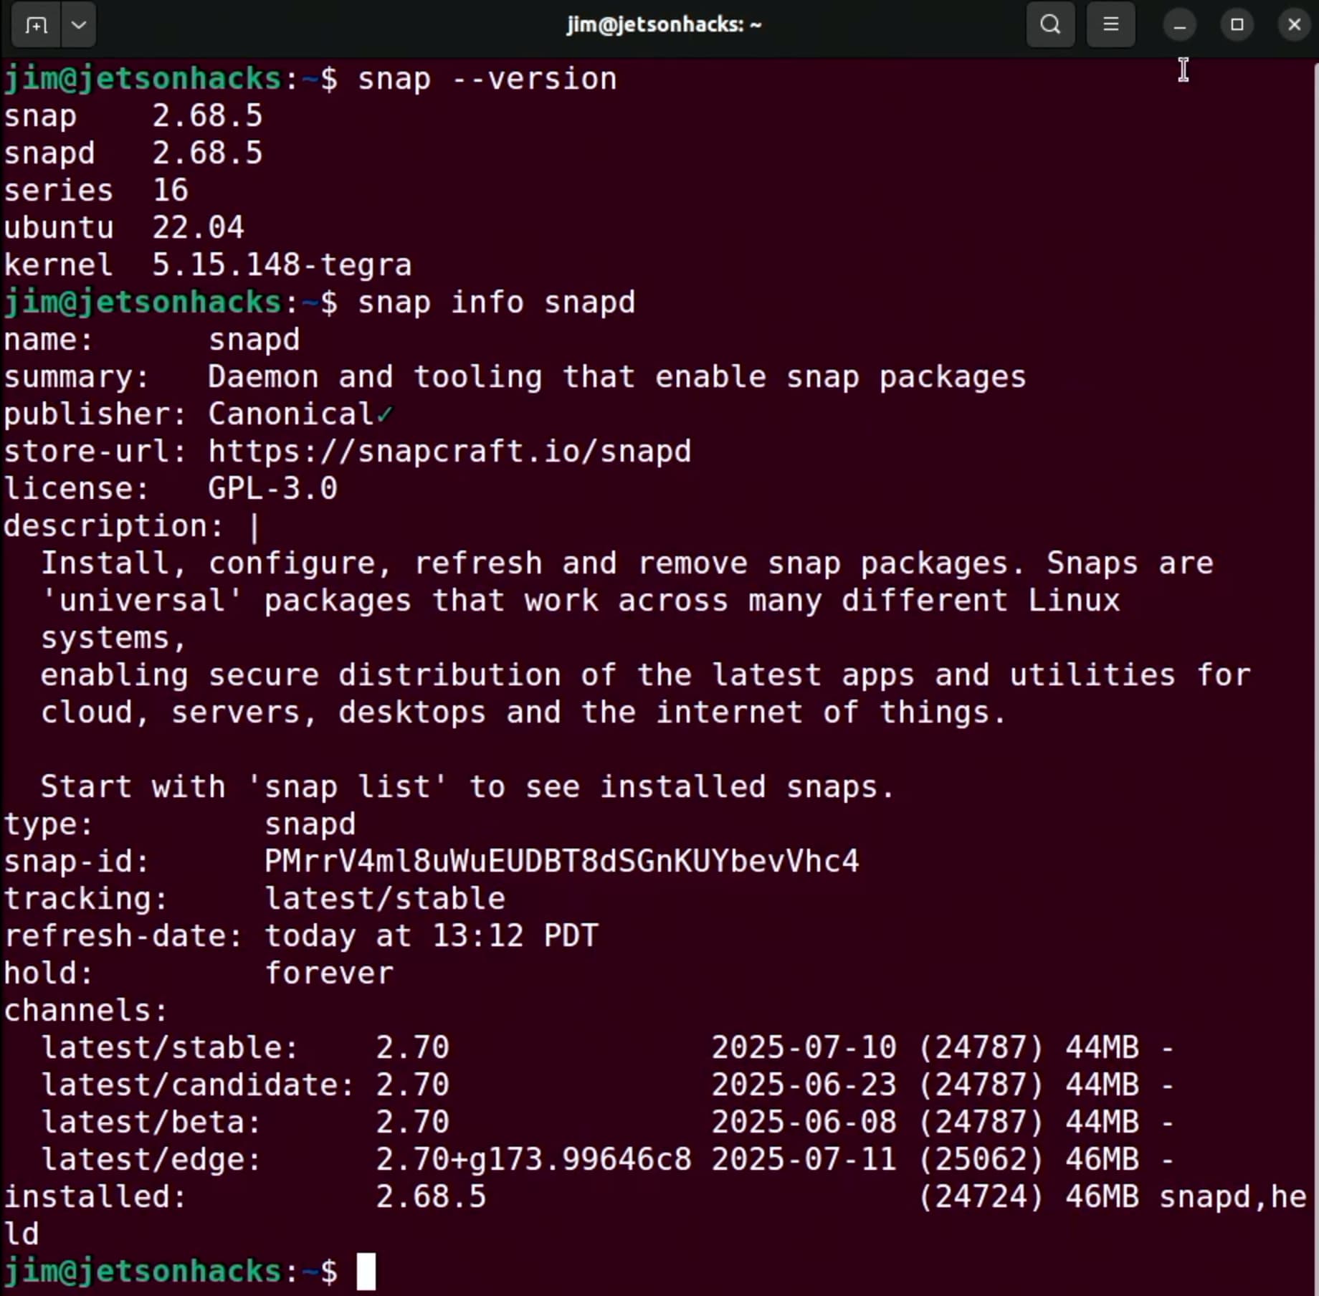Click the installed version 2.68.5
The height and width of the screenshot is (1296, 1319).
click(x=431, y=1197)
